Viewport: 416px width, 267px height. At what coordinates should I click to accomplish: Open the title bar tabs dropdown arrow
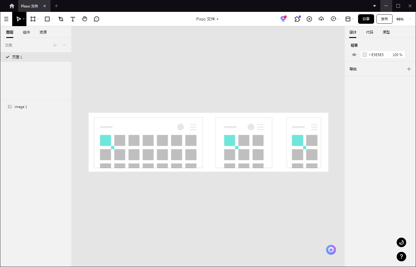[x=374, y=6]
